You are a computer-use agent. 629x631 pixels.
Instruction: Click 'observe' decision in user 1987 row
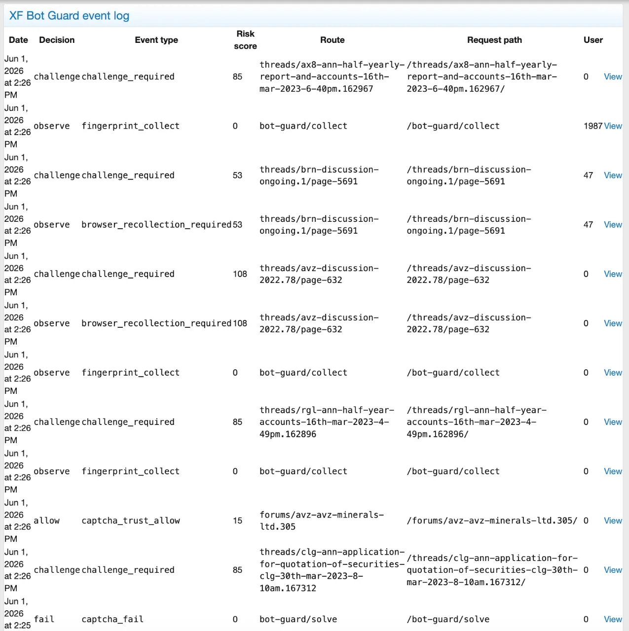pyautogui.click(x=52, y=126)
